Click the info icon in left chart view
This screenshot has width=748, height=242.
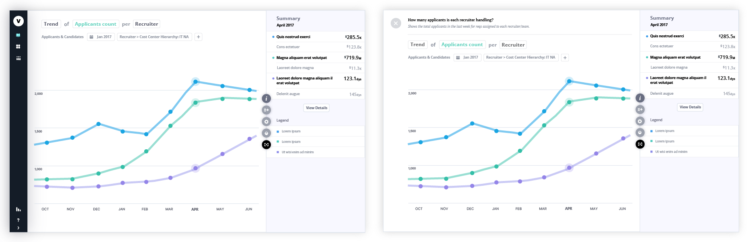pos(266,98)
